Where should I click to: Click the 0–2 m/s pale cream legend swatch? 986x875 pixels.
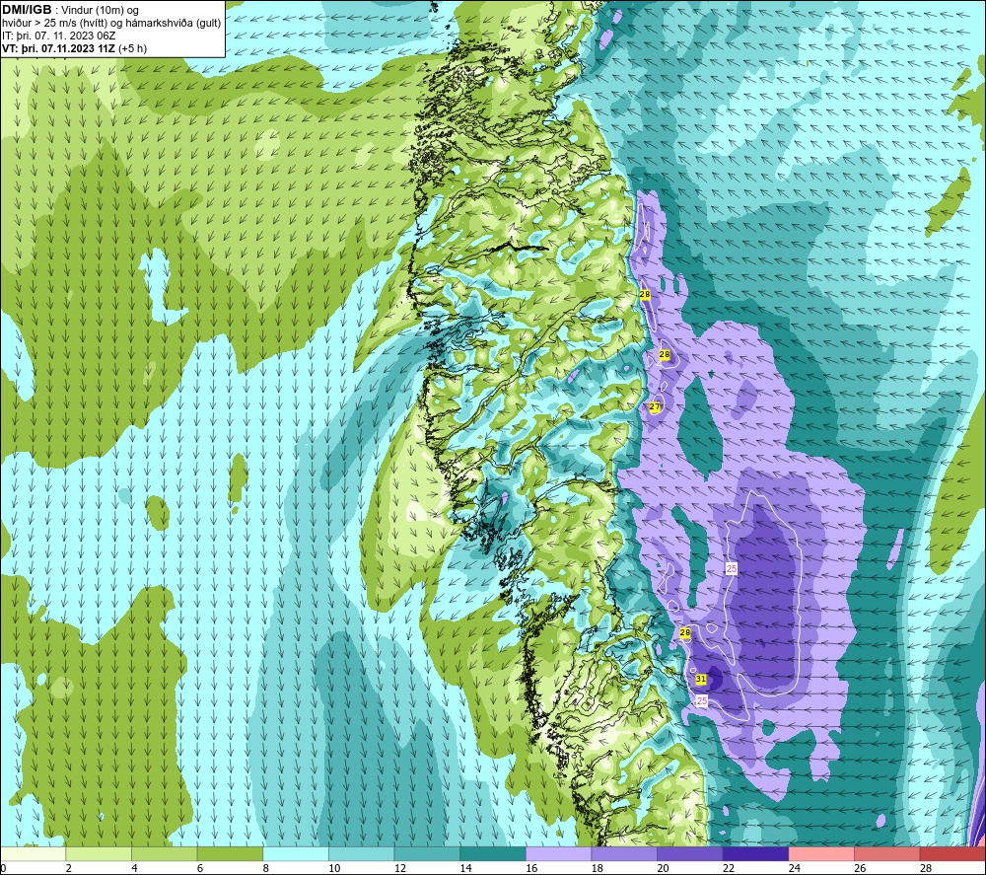coord(33,853)
